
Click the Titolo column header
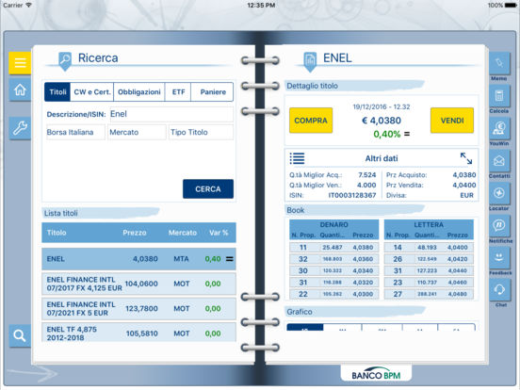tap(57, 233)
